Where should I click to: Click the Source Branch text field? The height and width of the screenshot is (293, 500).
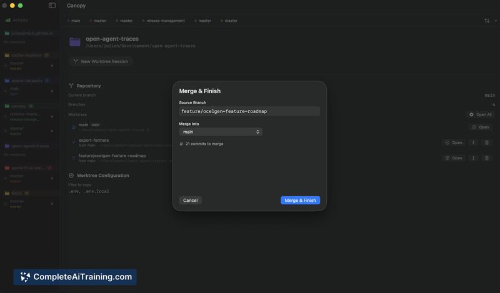(x=249, y=111)
